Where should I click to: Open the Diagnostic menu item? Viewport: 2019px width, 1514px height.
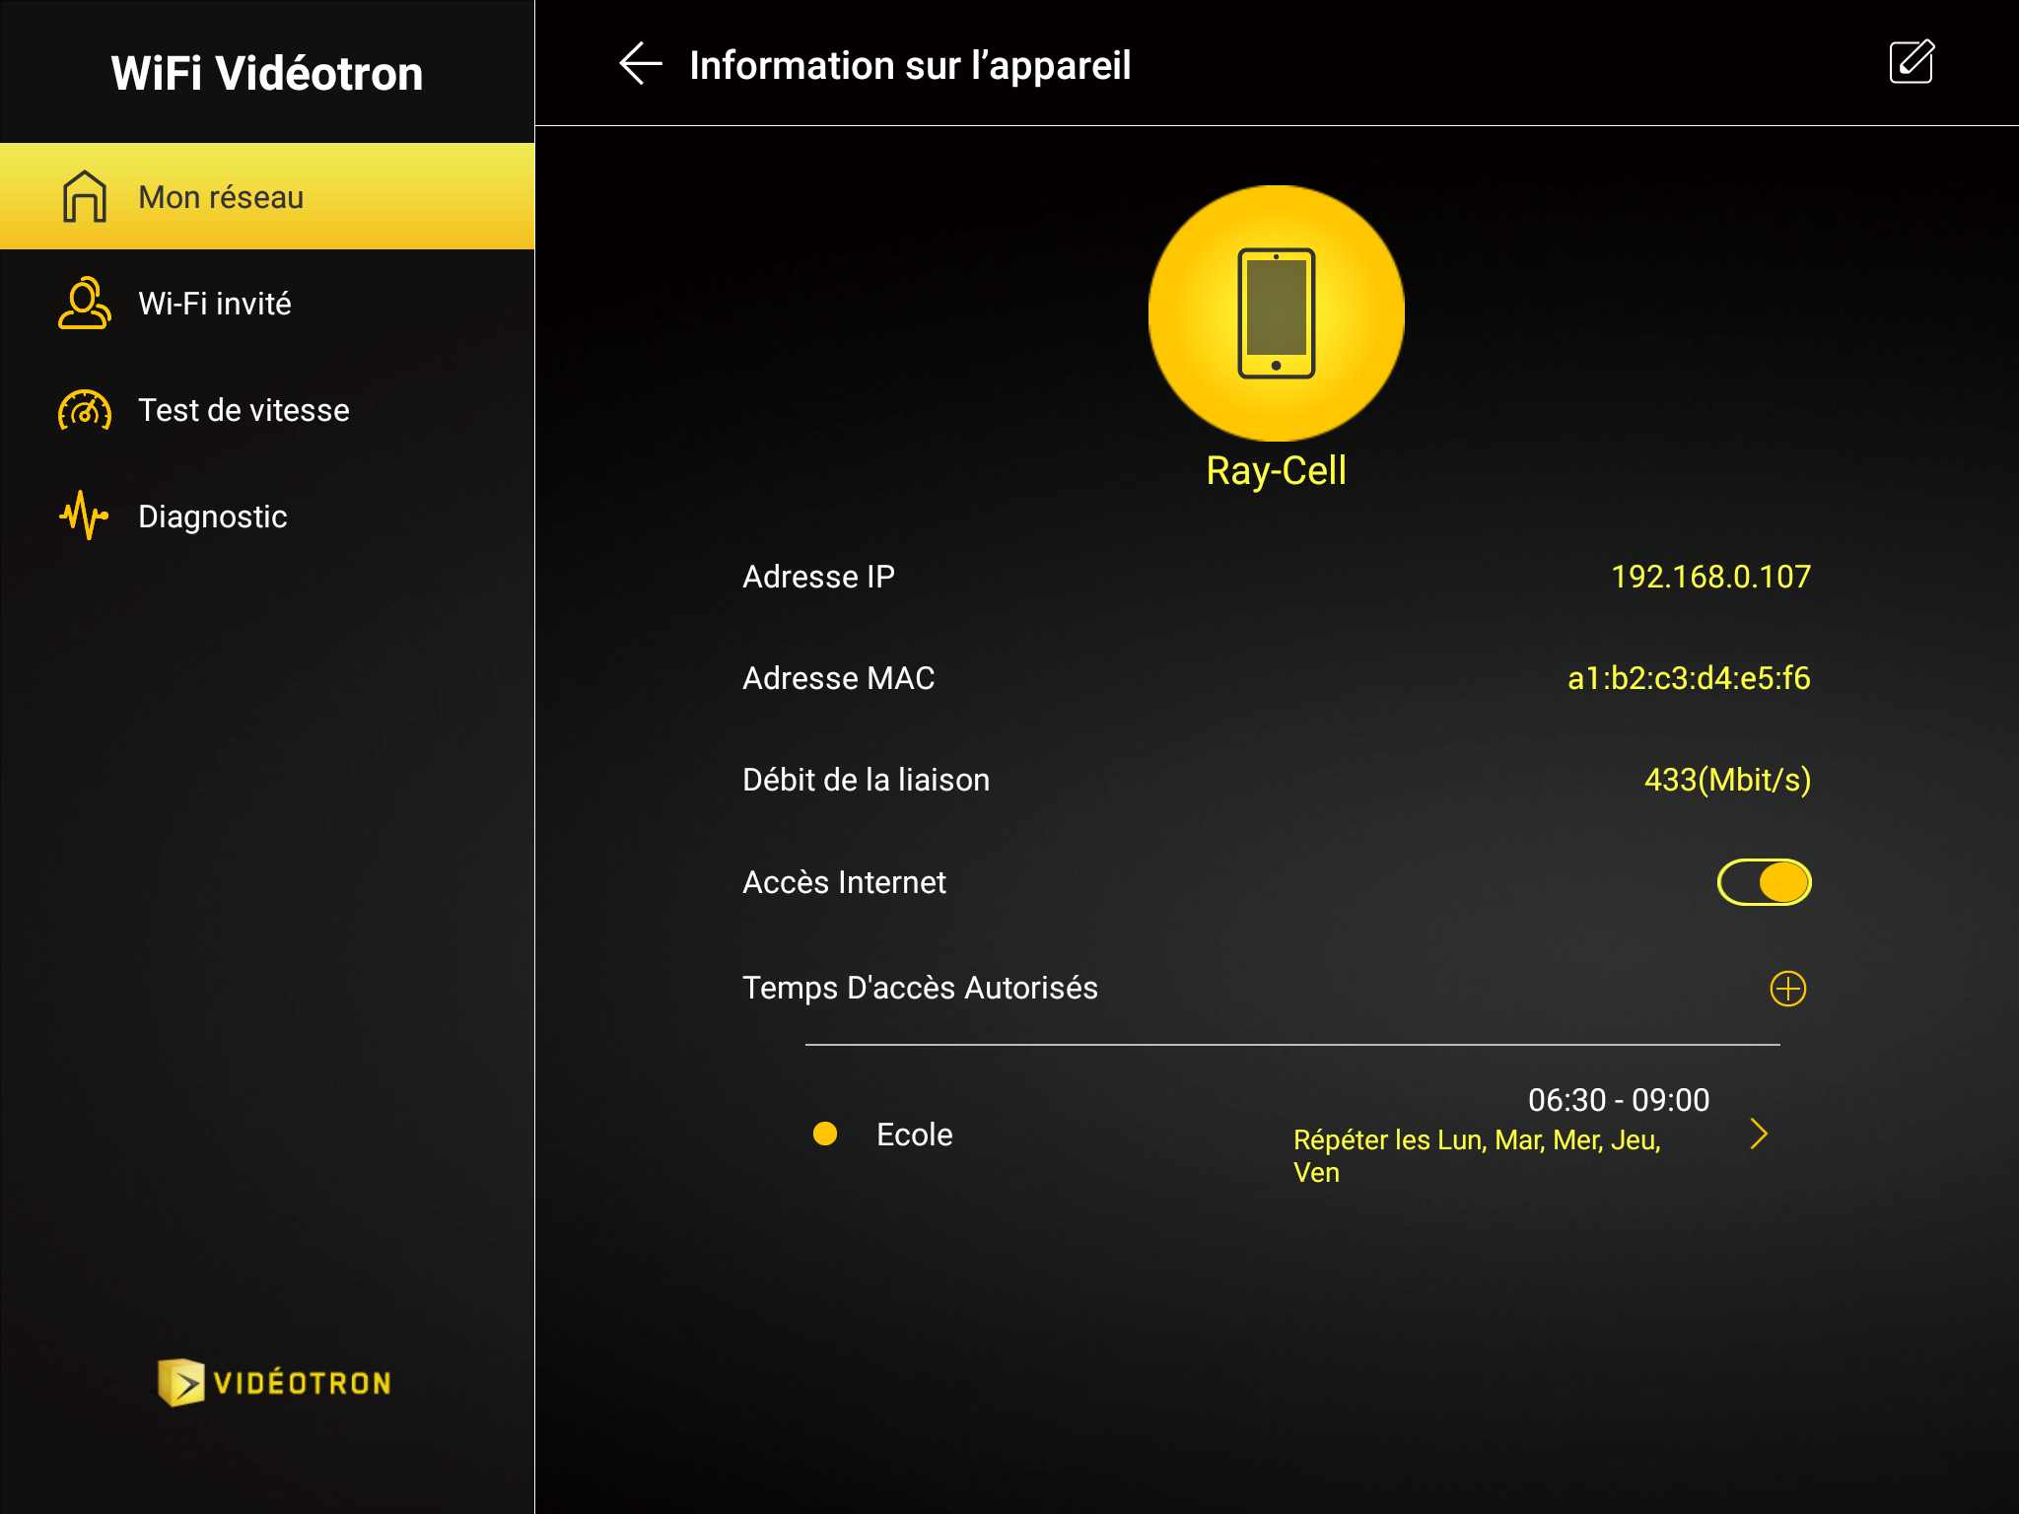(x=267, y=516)
